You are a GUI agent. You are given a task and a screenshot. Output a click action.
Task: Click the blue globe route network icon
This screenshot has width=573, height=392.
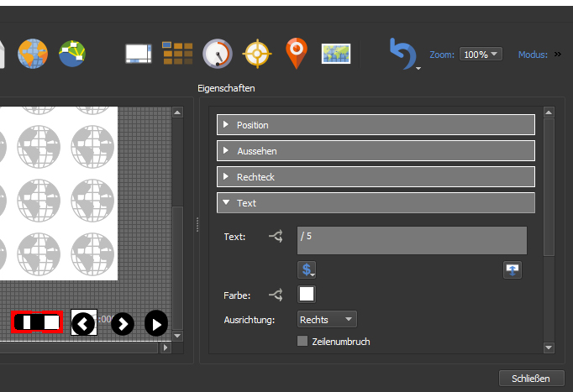coord(72,54)
